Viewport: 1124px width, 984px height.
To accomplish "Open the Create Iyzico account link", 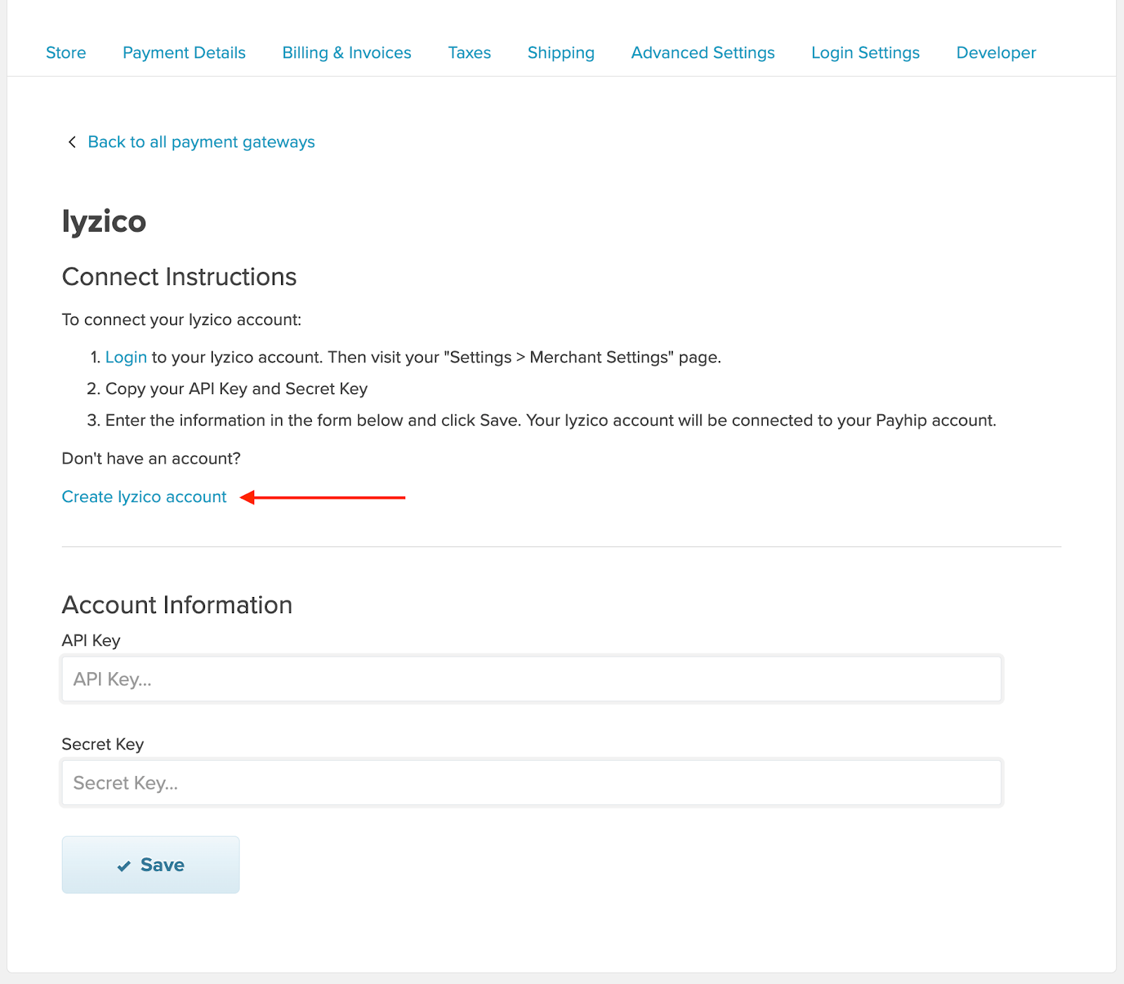I will 144,497.
